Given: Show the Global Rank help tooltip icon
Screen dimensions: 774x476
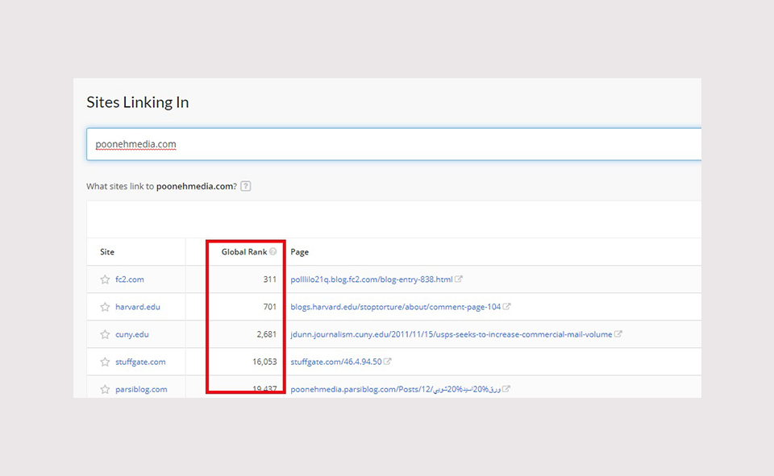Looking at the screenshot, I should pos(273,251).
